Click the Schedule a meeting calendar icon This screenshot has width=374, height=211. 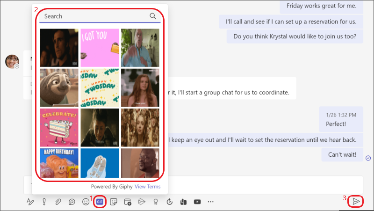[127, 202]
